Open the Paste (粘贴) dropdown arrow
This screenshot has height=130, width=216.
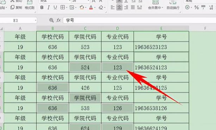click(x=6, y=8)
